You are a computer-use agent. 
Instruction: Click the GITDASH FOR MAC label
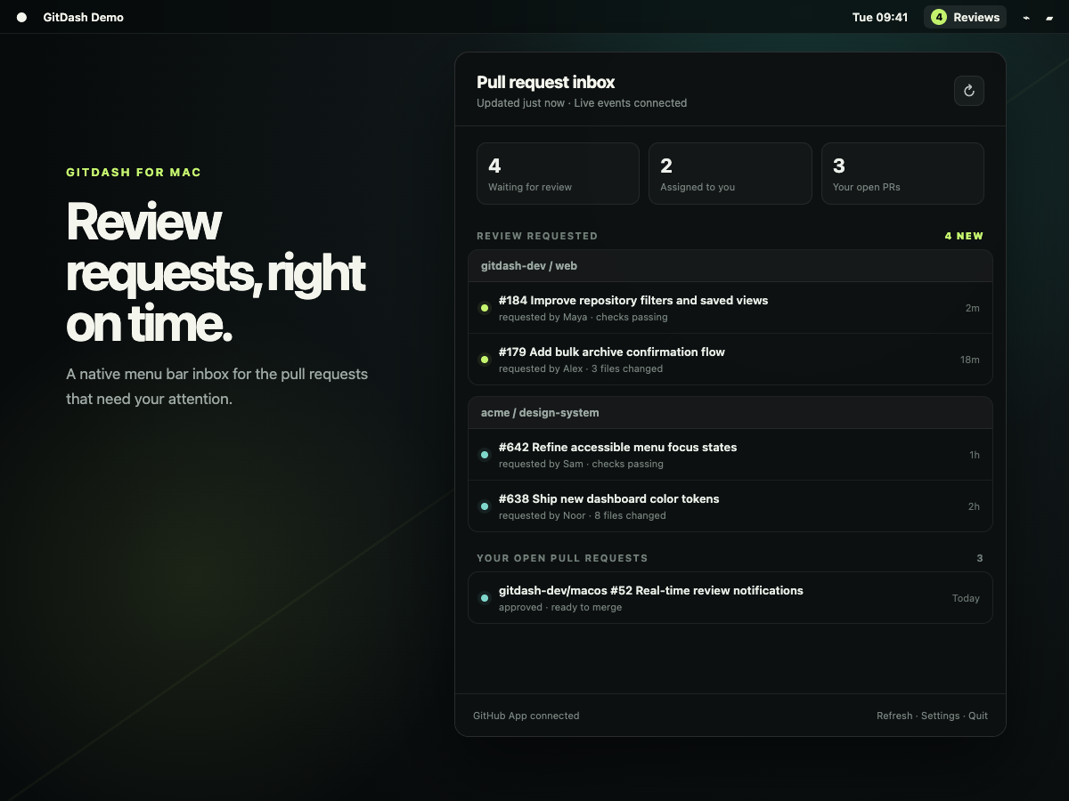click(134, 173)
